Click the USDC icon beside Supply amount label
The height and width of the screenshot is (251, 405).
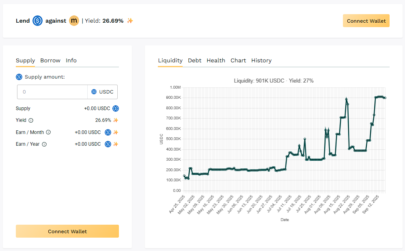click(x=19, y=77)
